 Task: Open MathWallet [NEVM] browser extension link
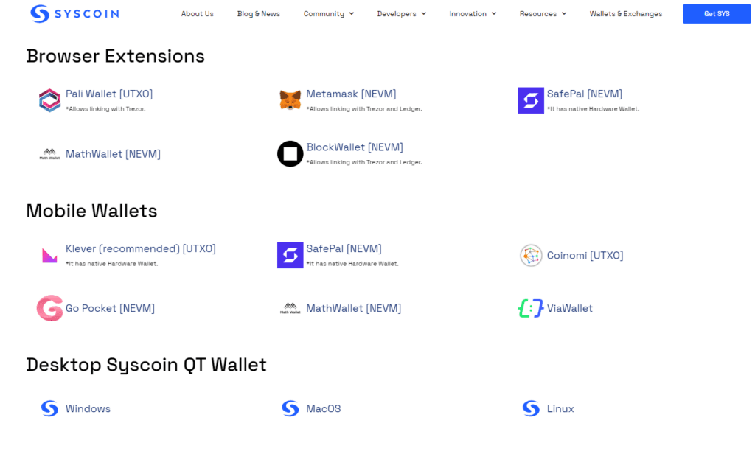point(113,154)
